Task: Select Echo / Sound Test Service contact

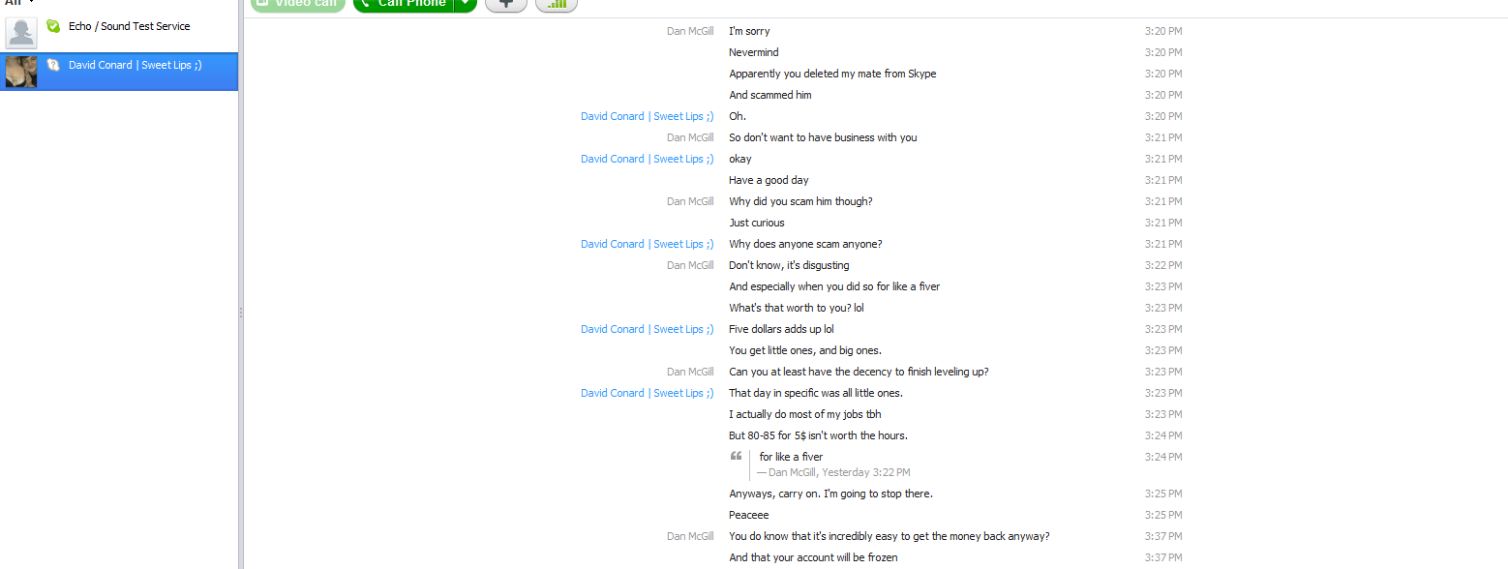Action: pyautogui.click(x=119, y=32)
